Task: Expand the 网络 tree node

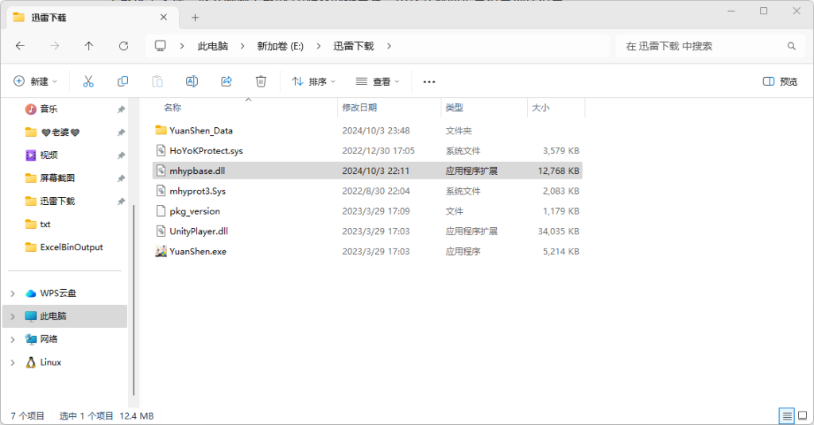Action: pos(13,340)
